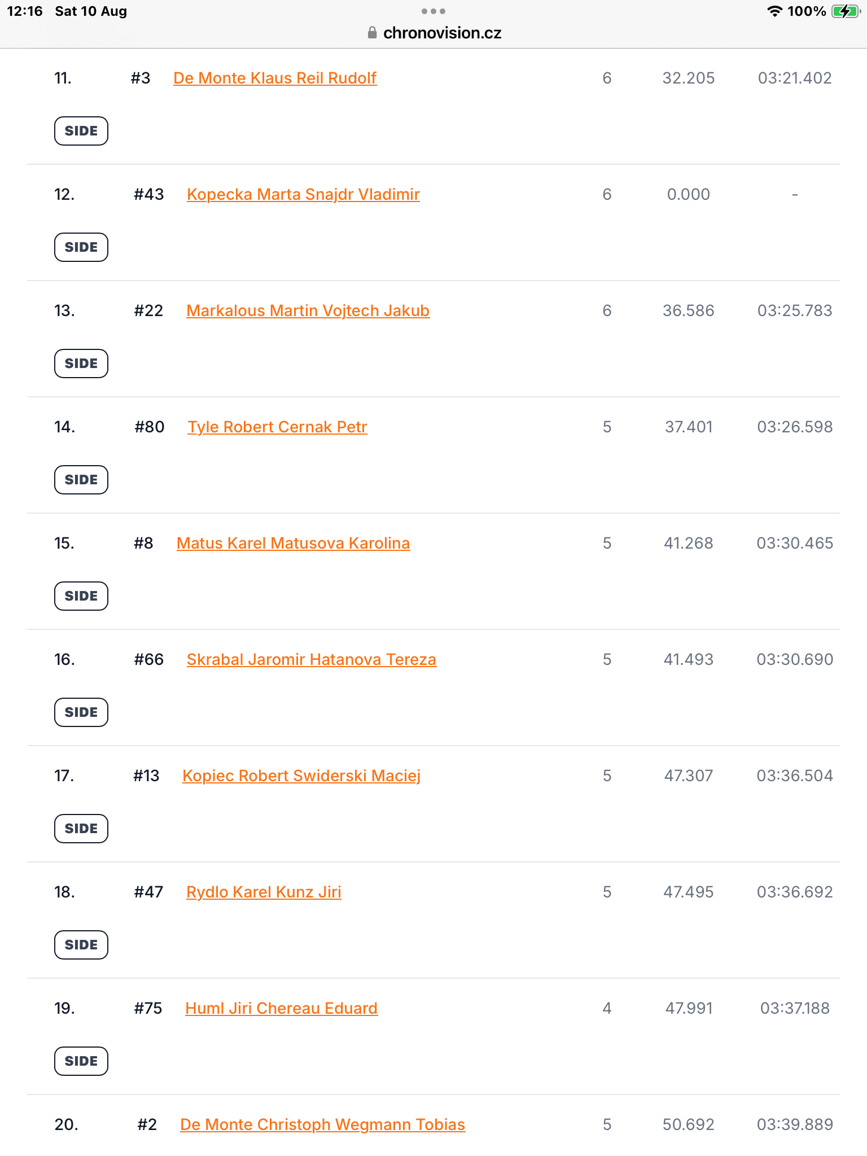Tap the three-dot multitasking menu at top

[x=433, y=11]
